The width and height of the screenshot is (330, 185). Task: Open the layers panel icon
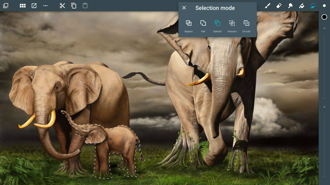click(5, 6)
